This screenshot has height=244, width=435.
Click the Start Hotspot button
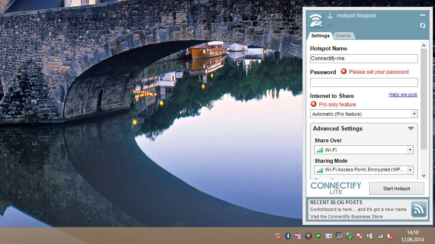click(x=396, y=188)
